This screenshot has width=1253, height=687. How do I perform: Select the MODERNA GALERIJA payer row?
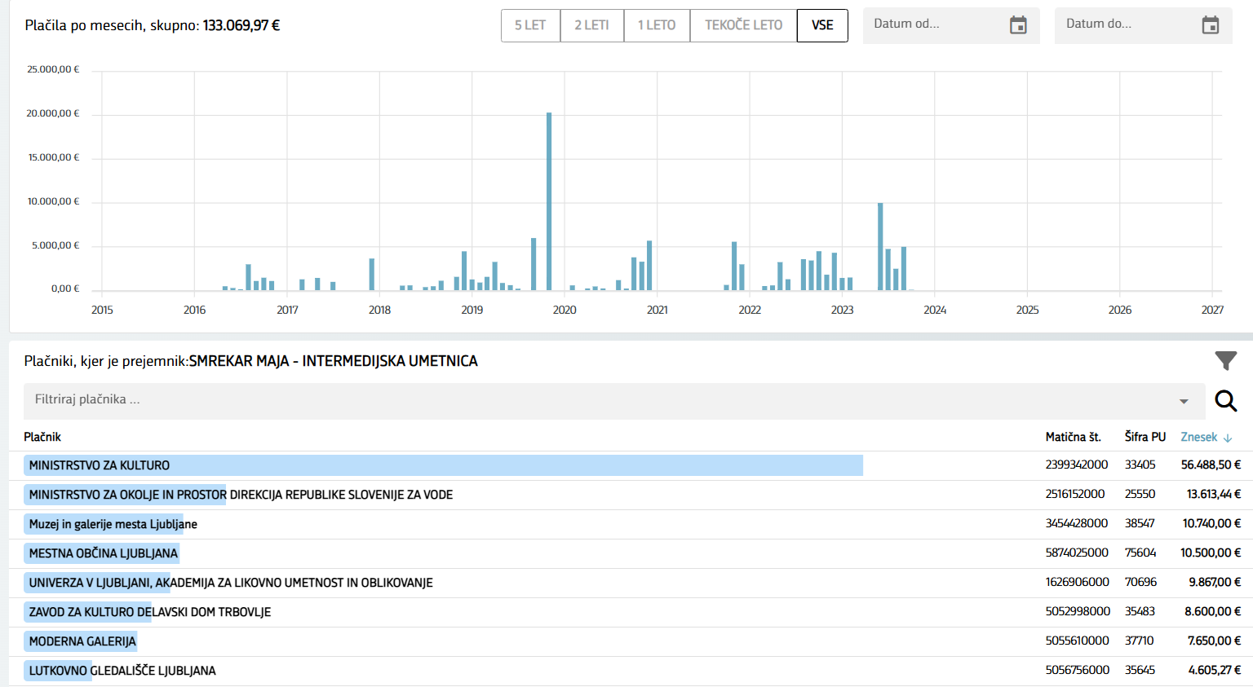(x=82, y=641)
